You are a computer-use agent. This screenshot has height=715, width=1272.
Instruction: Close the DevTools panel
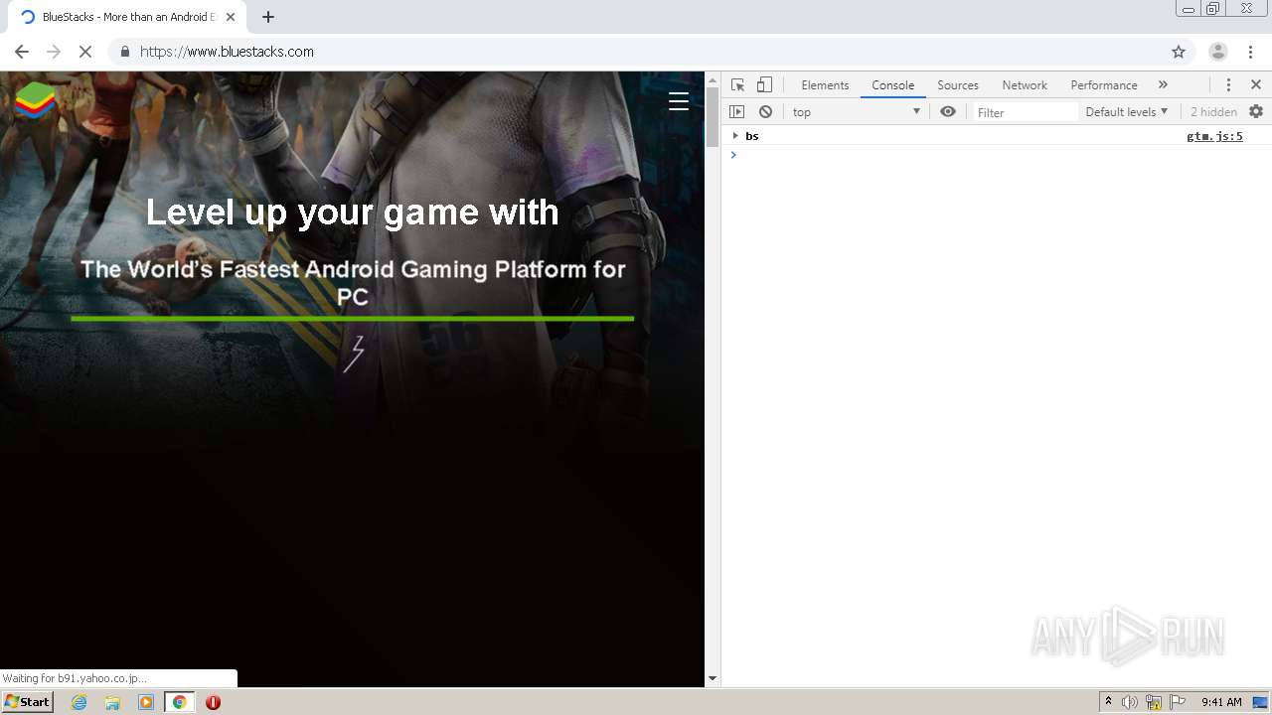tap(1256, 85)
